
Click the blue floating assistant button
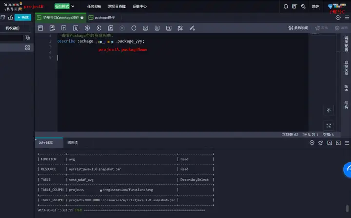[348, 169]
